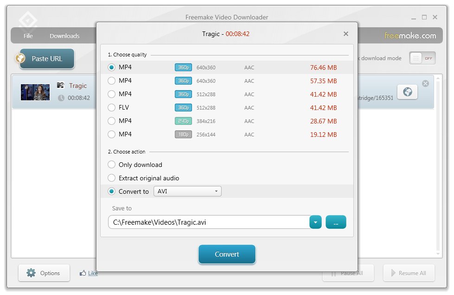The image size is (454, 295).
Task: Click the Paste URL button
Action: coord(47,59)
